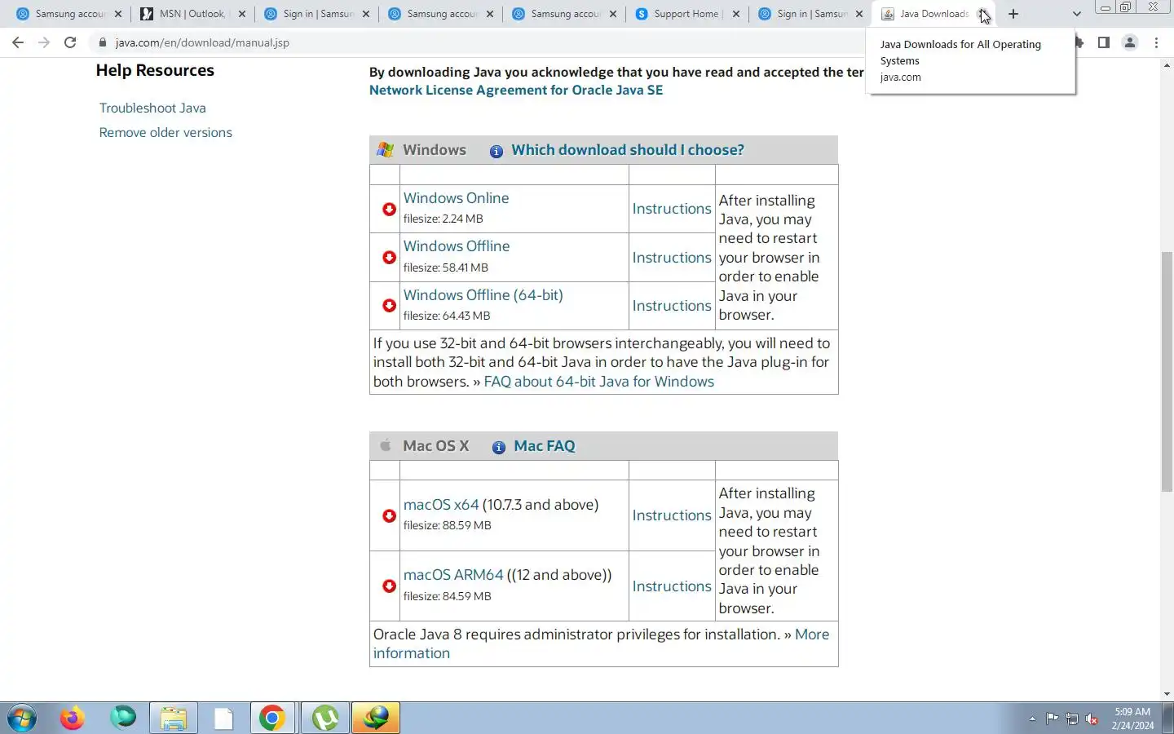This screenshot has width=1174, height=734.
Task: Click the network icon in system tray
Action: click(1072, 719)
